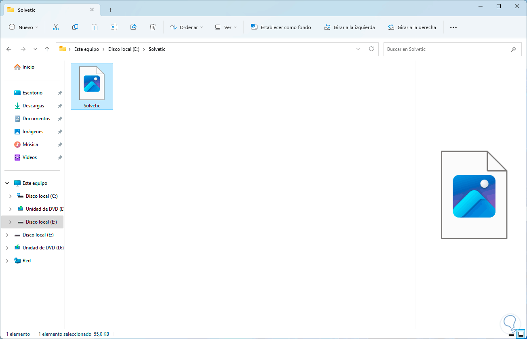Image resolution: width=527 pixels, height=339 pixels.
Task: Go up one folder level
Action: click(x=47, y=49)
